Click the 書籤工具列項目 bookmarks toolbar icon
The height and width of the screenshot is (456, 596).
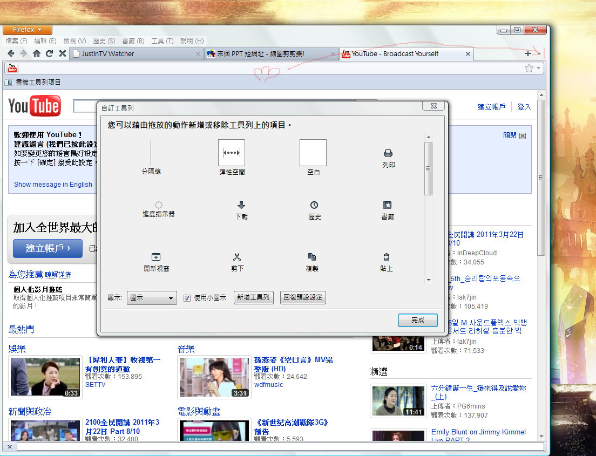(x=9, y=83)
